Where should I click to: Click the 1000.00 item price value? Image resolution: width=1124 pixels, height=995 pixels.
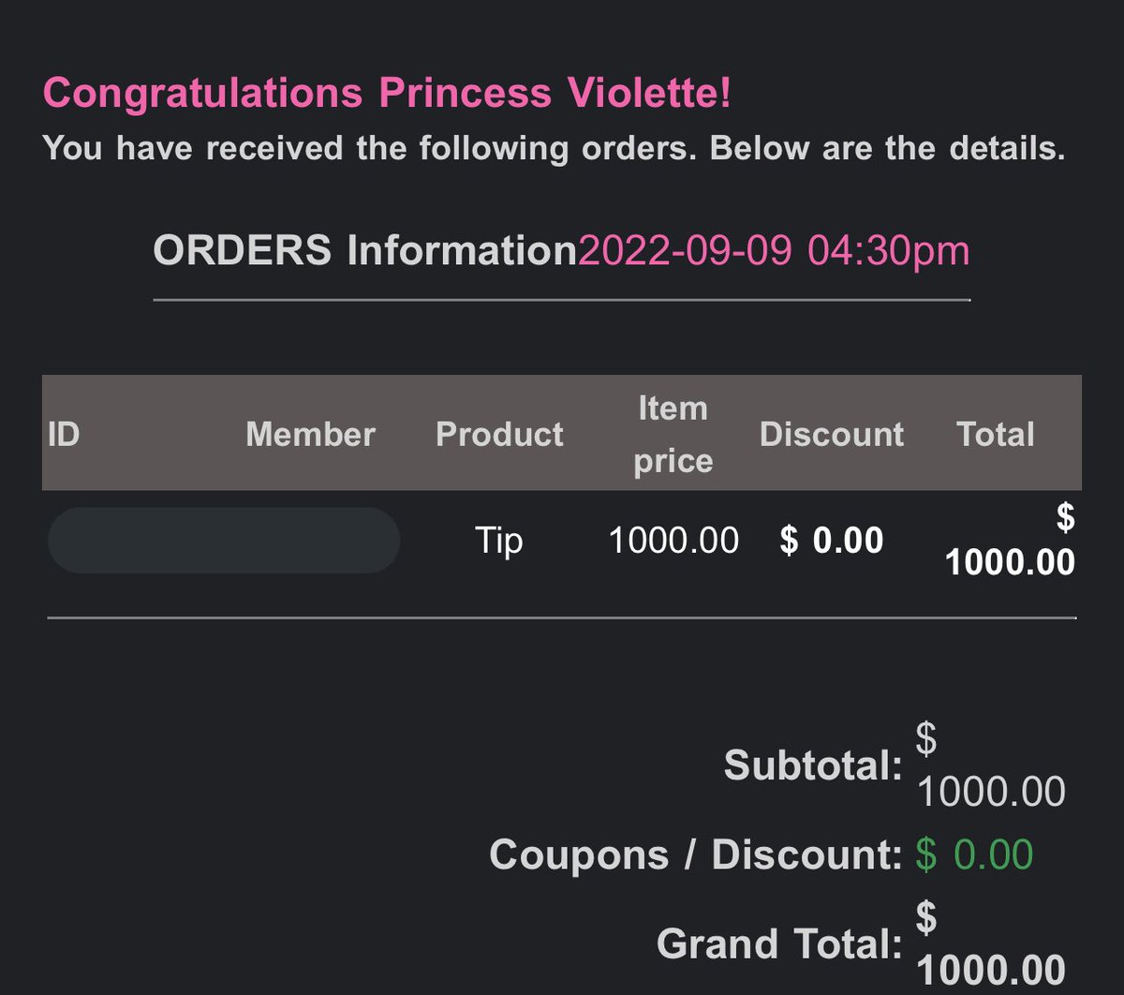(673, 541)
